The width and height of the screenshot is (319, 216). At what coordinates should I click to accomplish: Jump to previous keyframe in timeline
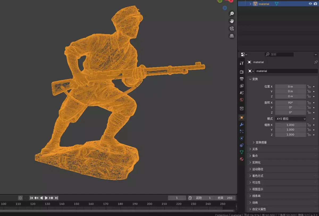click(x=36, y=198)
